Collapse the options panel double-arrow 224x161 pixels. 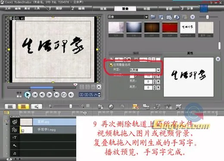click(x=218, y=59)
